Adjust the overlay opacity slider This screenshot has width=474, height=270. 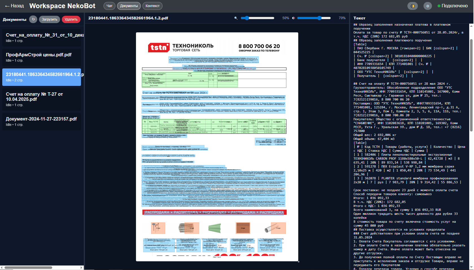point(314,18)
